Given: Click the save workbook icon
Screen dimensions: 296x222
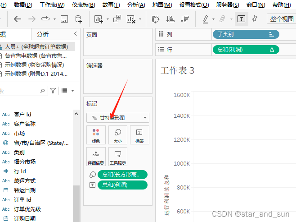Looking at the screenshot, I should point(64,19).
